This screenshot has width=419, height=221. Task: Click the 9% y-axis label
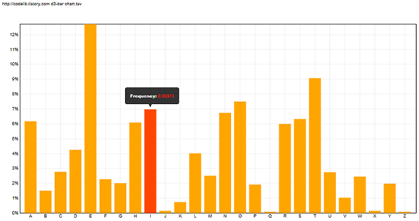(x=15, y=79)
